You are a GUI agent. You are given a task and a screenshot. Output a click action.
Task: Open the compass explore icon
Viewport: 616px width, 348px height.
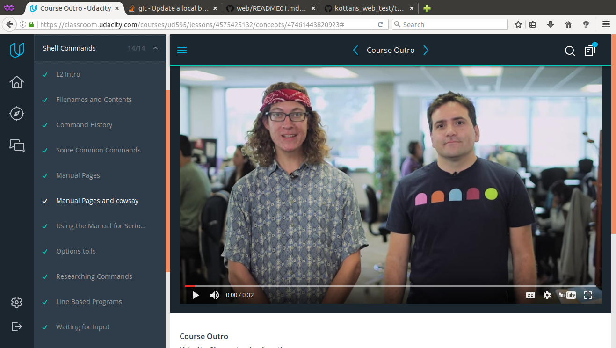pos(17,114)
